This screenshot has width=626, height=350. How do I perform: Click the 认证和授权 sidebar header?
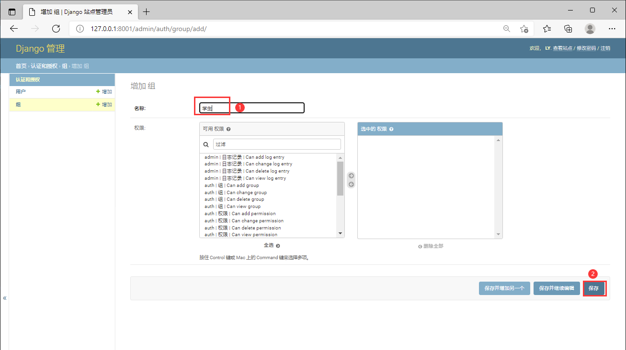(x=28, y=79)
